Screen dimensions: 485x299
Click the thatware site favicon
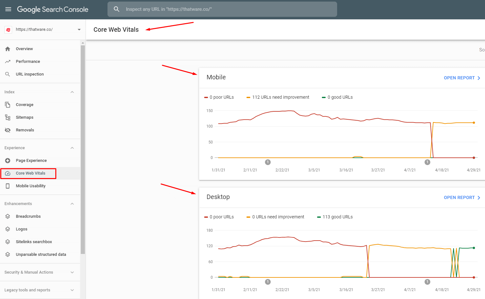(8, 30)
